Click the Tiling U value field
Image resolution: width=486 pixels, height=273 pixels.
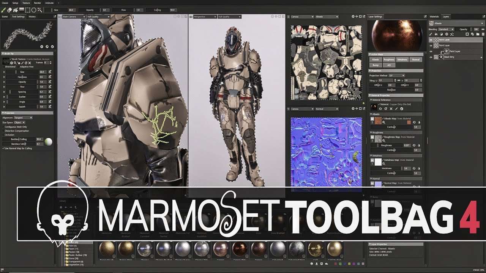(386, 80)
